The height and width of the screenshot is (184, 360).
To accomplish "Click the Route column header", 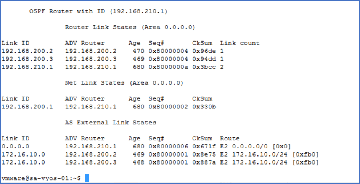I will pyautogui.click(x=230, y=139).
